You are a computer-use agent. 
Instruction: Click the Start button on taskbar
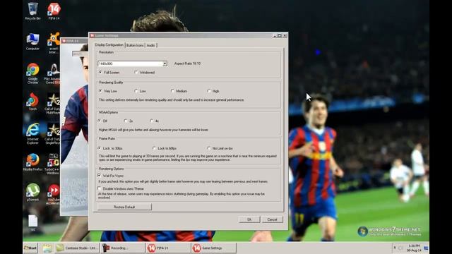click(30, 248)
